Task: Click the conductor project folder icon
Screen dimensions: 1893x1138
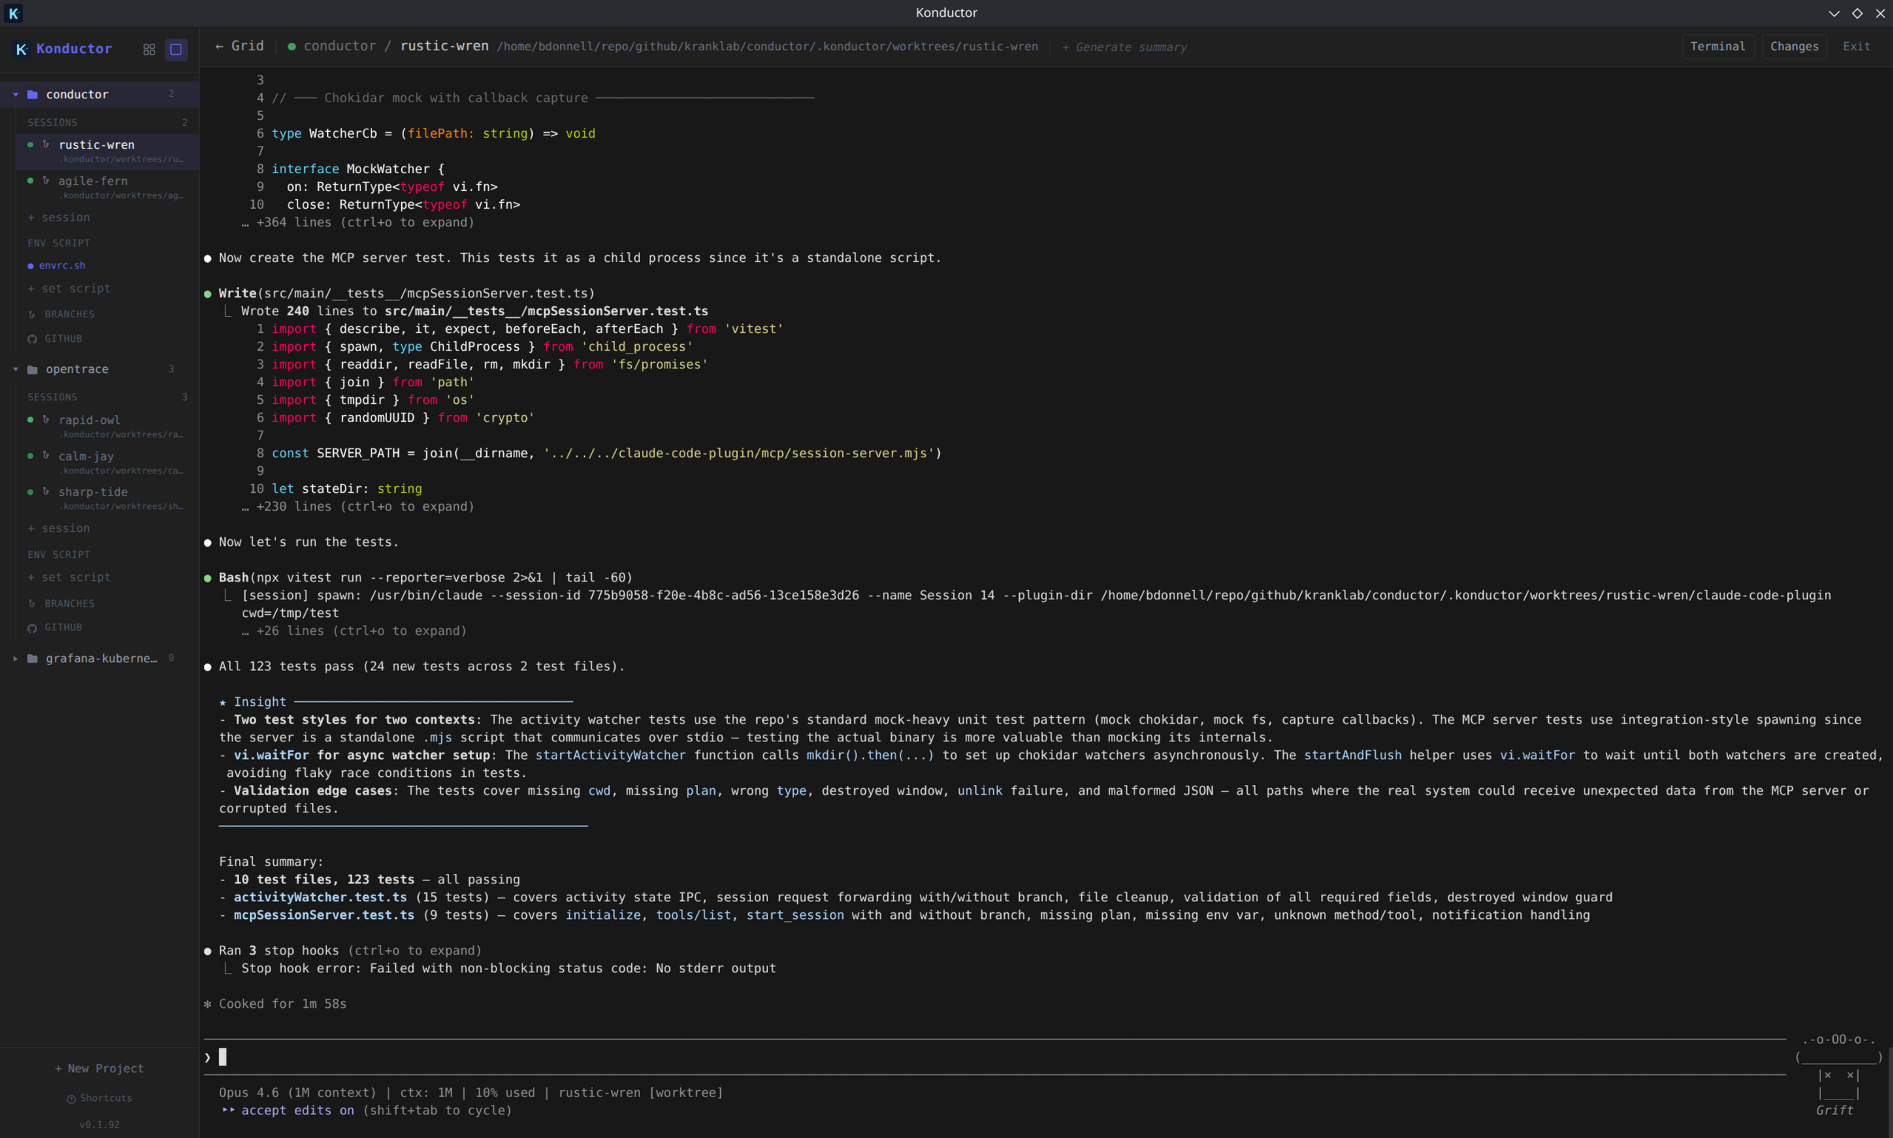Action: (33, 94)
